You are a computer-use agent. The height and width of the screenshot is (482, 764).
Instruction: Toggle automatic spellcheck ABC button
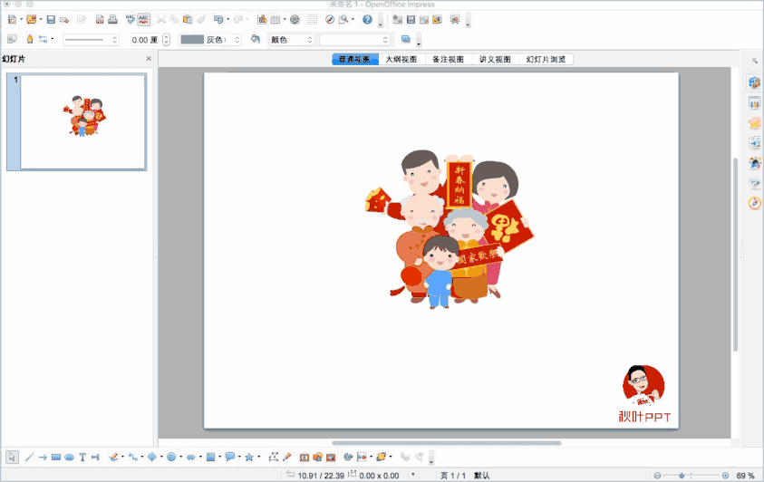coord(144,19)
